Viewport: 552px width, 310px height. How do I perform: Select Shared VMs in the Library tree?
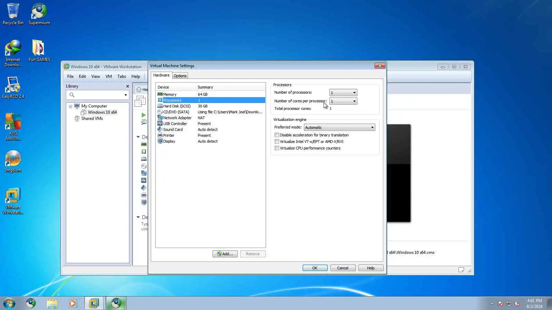point(92,118)
